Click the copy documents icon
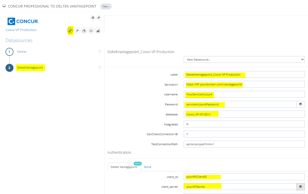This screenshot has height=194, width=308. point(84,31)
